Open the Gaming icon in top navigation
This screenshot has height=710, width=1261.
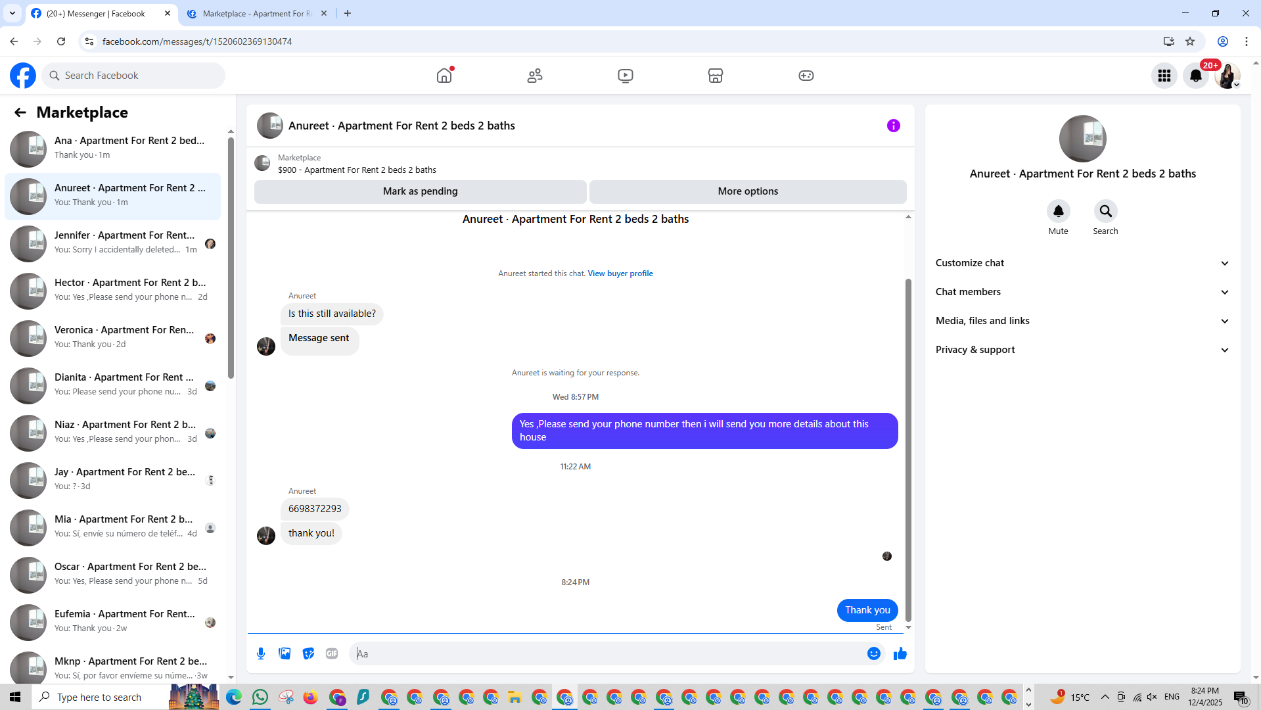[806, 76]
